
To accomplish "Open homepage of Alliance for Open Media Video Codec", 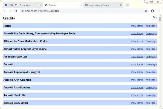I will (151, 41).
